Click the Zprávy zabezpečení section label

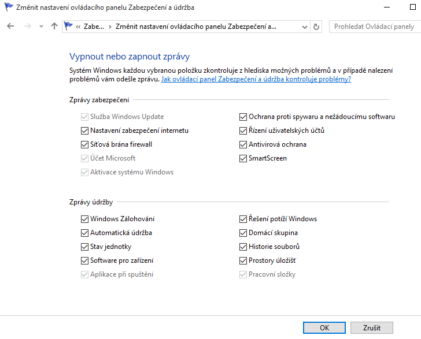click(x=99, y=100)
